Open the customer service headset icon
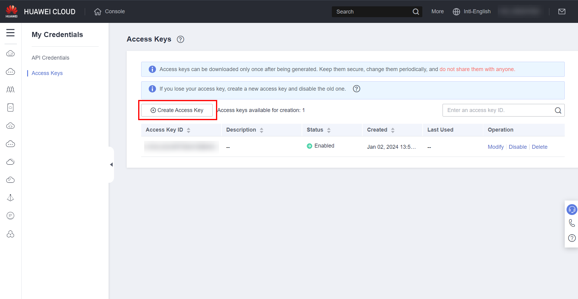Image resolution: width=578 pixels, height=299 pixels. 572,210
